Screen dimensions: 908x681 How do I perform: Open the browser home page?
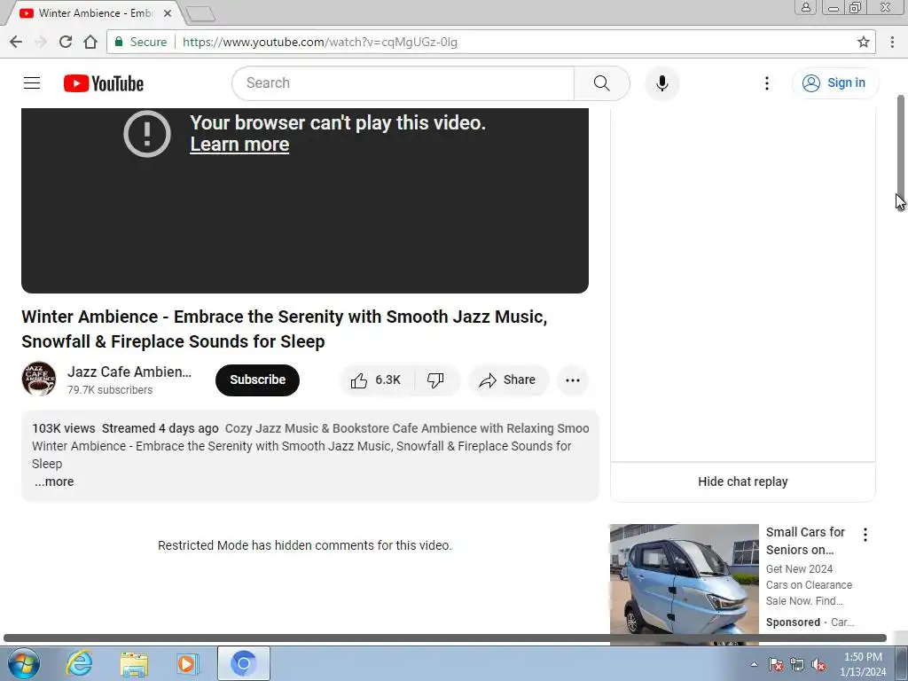click(x=90, y=42)
